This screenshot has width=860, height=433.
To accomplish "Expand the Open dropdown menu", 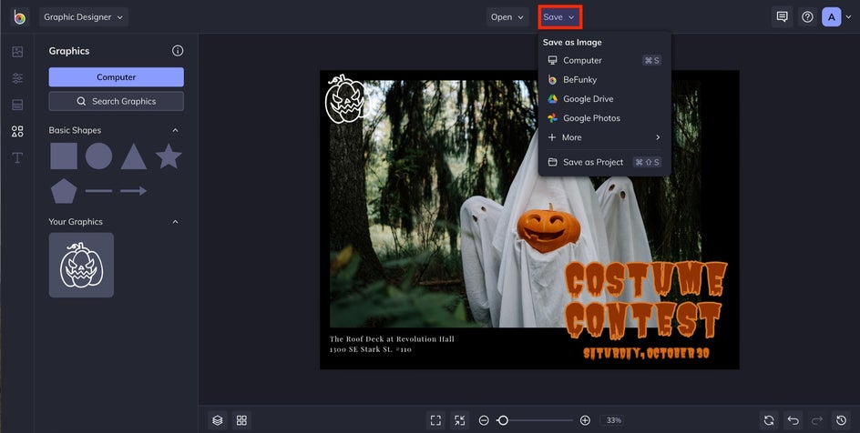I will click(x=507, y=17).
